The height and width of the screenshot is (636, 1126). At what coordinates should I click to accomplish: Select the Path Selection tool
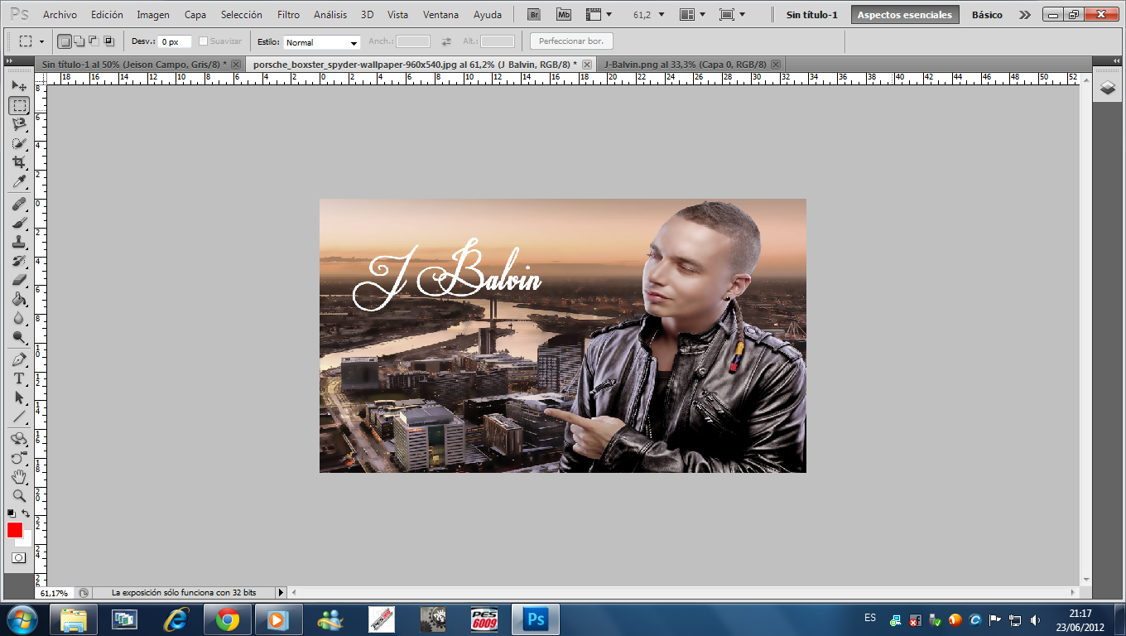[19, 397]
